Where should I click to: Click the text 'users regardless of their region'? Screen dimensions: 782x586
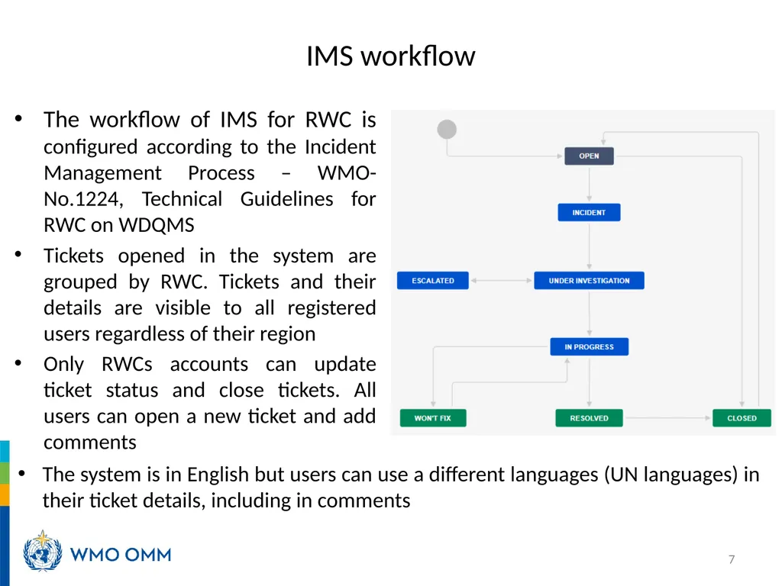179,334
